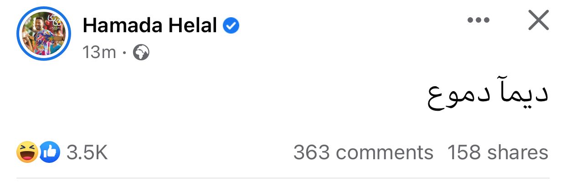The height and width of the screenshot is (186, 566).
Task: Open the Hamada Helal page name link
Action: pos(149,26)
